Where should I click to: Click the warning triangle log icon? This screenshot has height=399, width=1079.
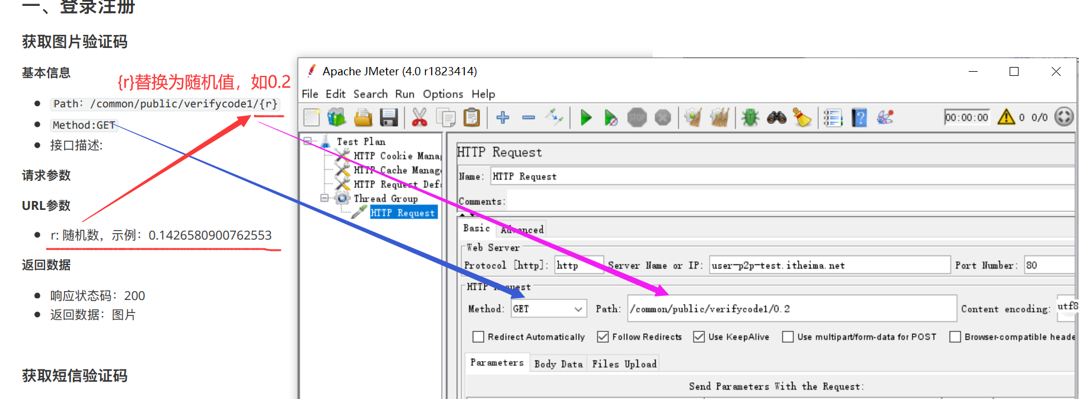click(1006, 117)
